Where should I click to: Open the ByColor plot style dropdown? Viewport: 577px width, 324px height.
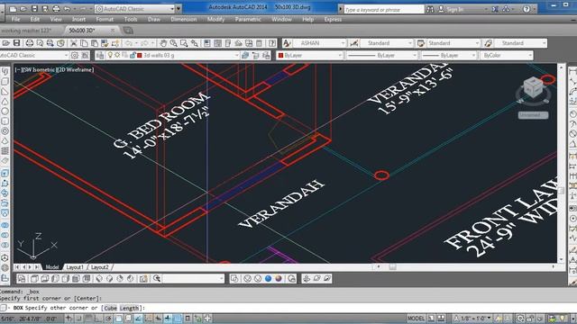507,56
